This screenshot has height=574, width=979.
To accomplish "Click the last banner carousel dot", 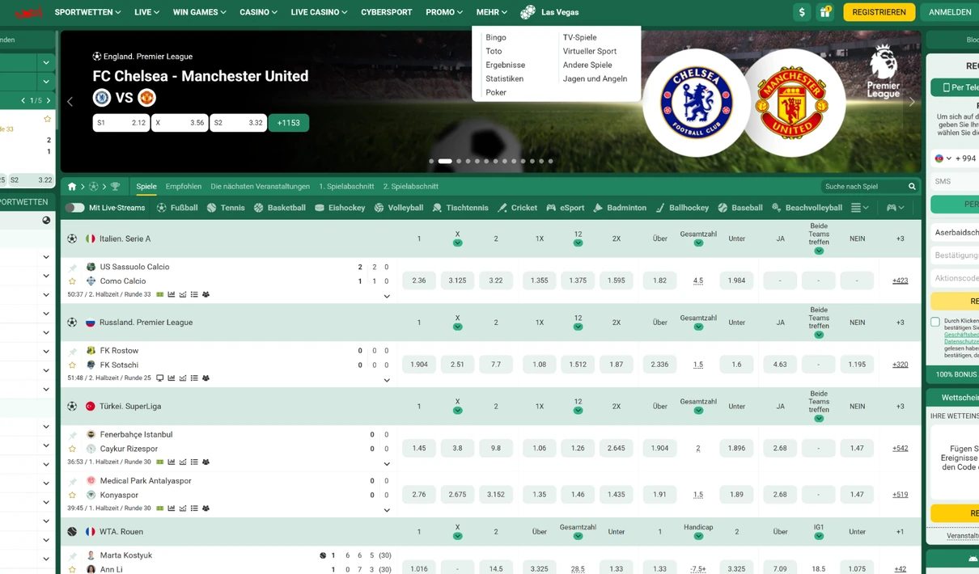I will [551, 161].
